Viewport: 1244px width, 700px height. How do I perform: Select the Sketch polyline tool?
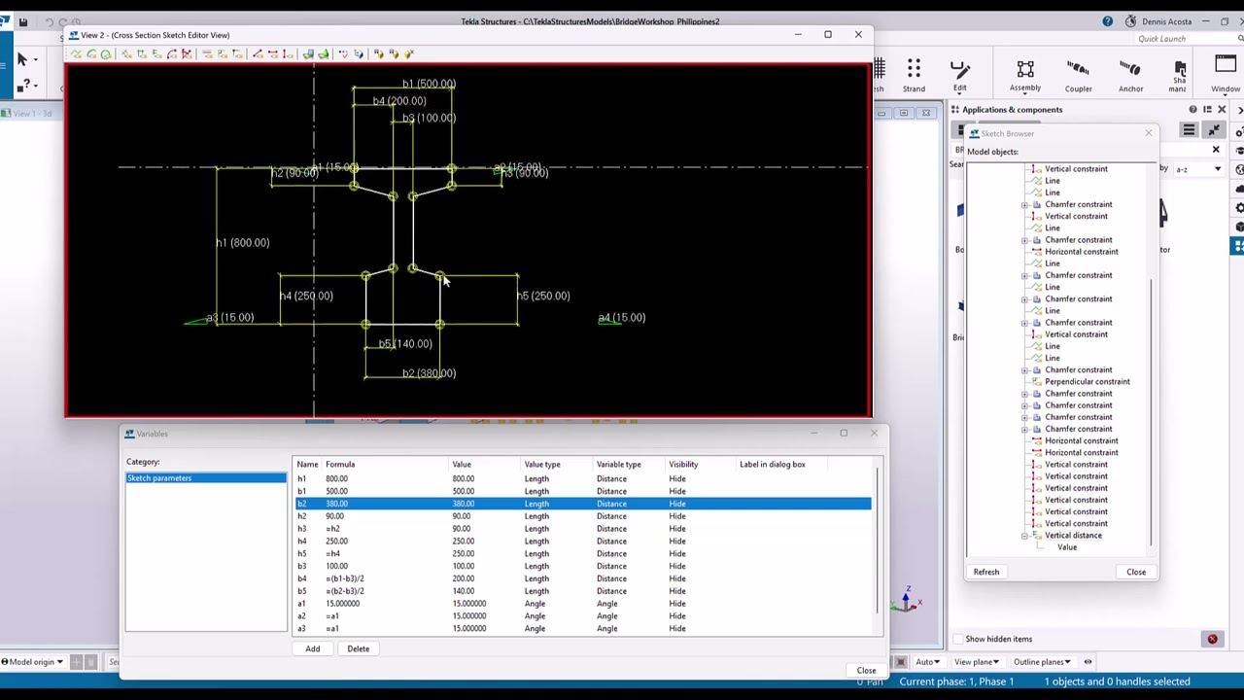[x=76, y=53]
